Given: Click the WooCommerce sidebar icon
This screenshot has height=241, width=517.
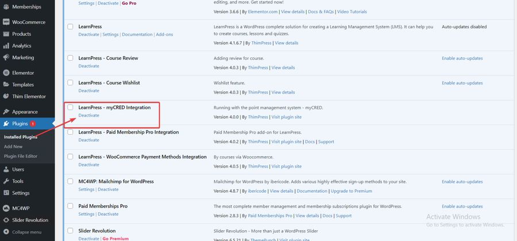Looking at the screenshot, I should click(x=6, y=22).
